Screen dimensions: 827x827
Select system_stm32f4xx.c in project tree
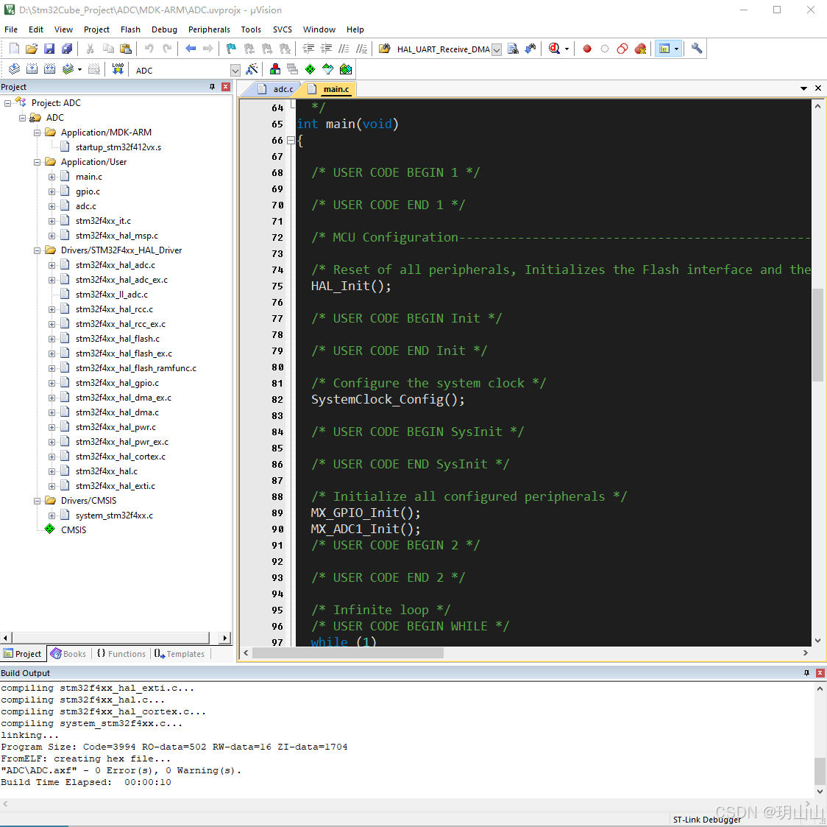coord(114,515)
